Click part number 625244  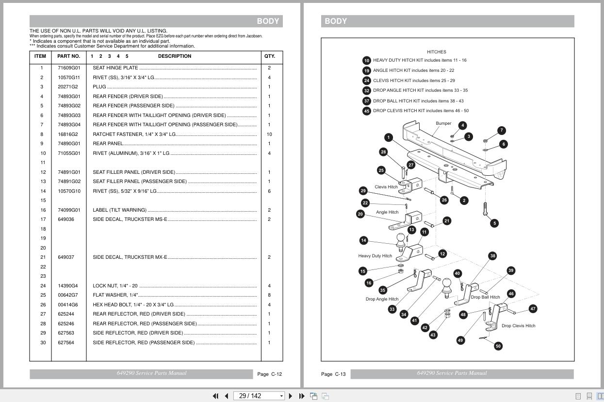[x=66, y=314]
